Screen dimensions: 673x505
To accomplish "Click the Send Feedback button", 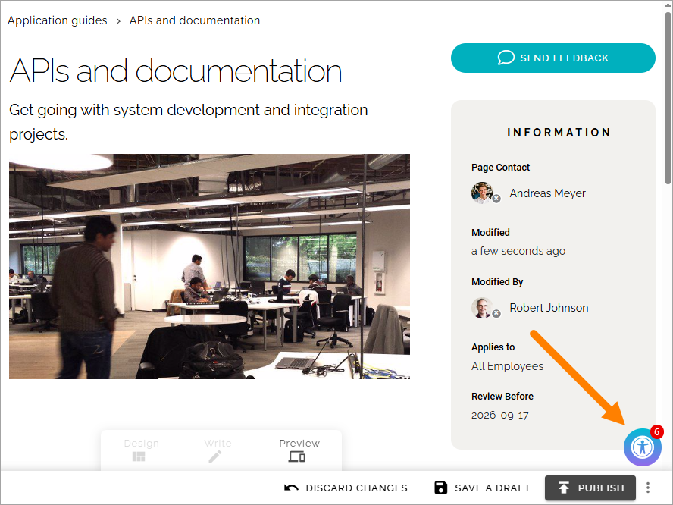I will pyautogui.click(x=552, y=58).
